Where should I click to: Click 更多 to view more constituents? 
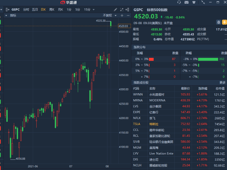point(222,83)
